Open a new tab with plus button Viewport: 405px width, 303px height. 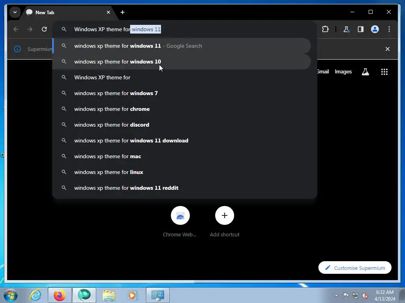coord(123,12)
